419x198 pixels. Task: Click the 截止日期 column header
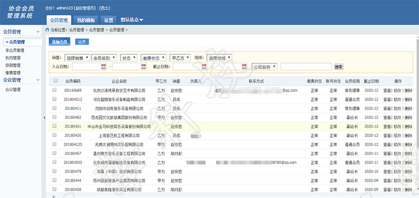[371, 81]
